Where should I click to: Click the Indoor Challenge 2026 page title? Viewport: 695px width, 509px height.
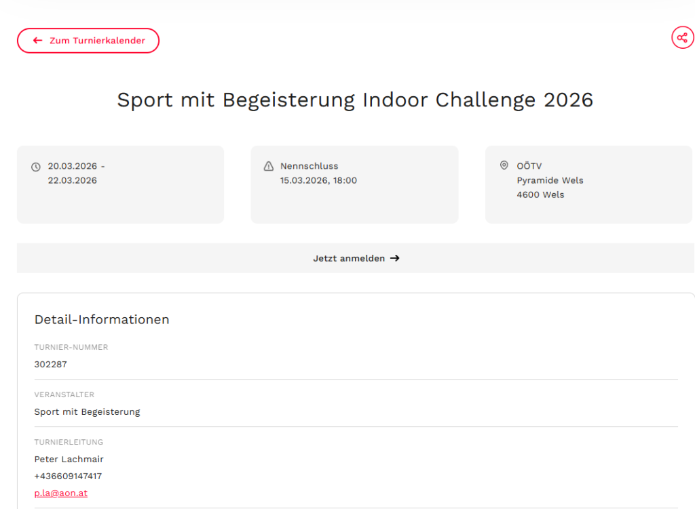(x=355, y=100)
